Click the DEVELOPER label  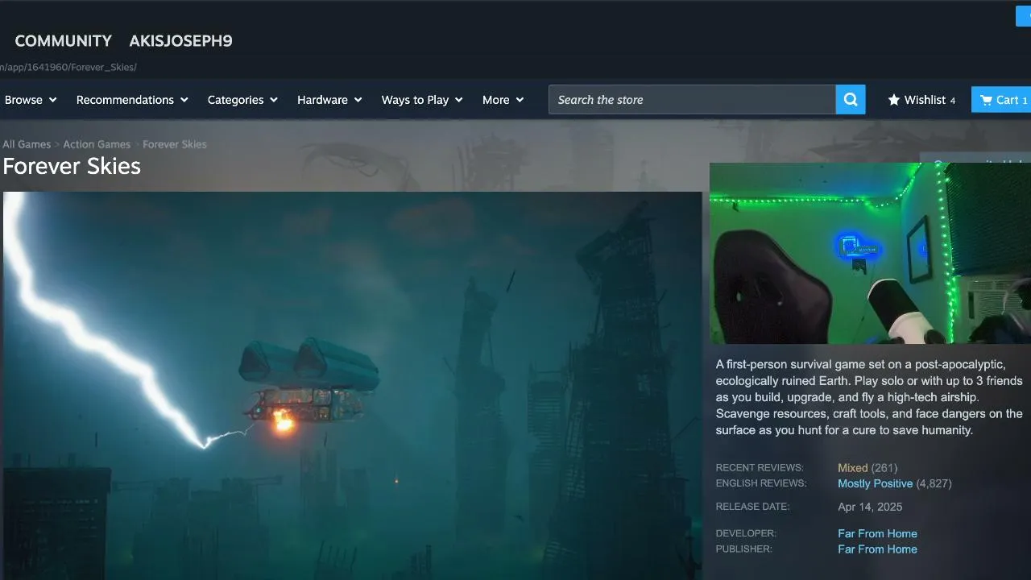[x=746, y=533]
